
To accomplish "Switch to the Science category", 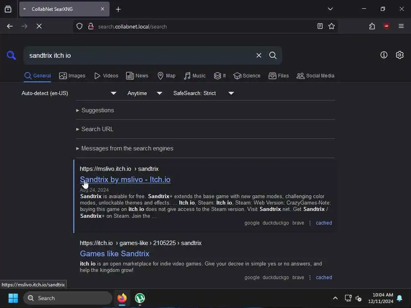I will [x=247, y=76].
